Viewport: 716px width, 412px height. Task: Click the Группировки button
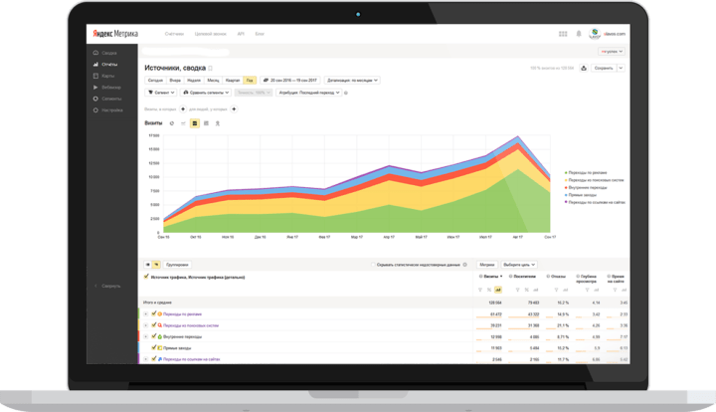[177, 265]
